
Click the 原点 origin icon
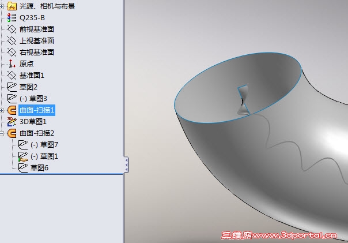[12, 64]
